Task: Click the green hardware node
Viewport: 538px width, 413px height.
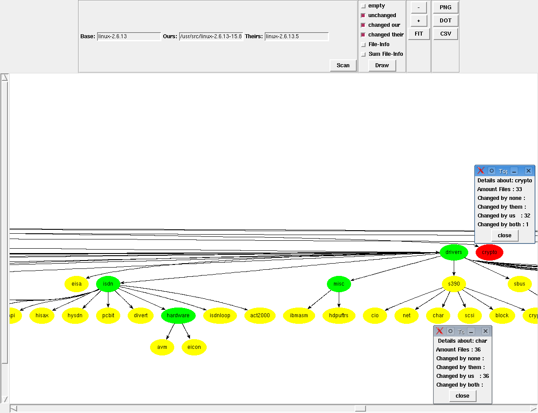Action: coord(178,315)
